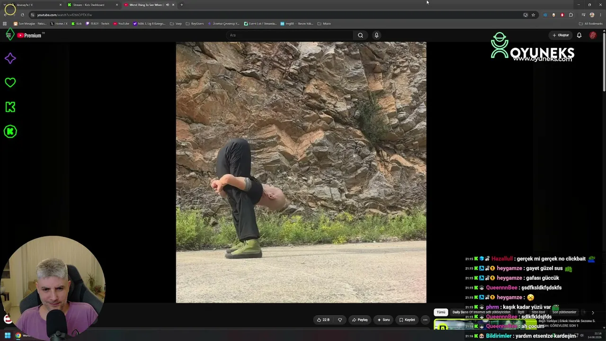Screen dimensions: 606x341
Task: Click the video player to pause
Action: pos(301,172)
